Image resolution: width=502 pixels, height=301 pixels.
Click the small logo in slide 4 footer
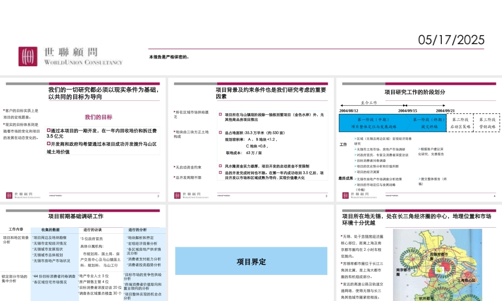click(345, 195)
